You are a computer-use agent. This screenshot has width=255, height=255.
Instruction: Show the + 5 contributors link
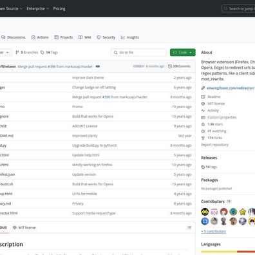point(213,231)
